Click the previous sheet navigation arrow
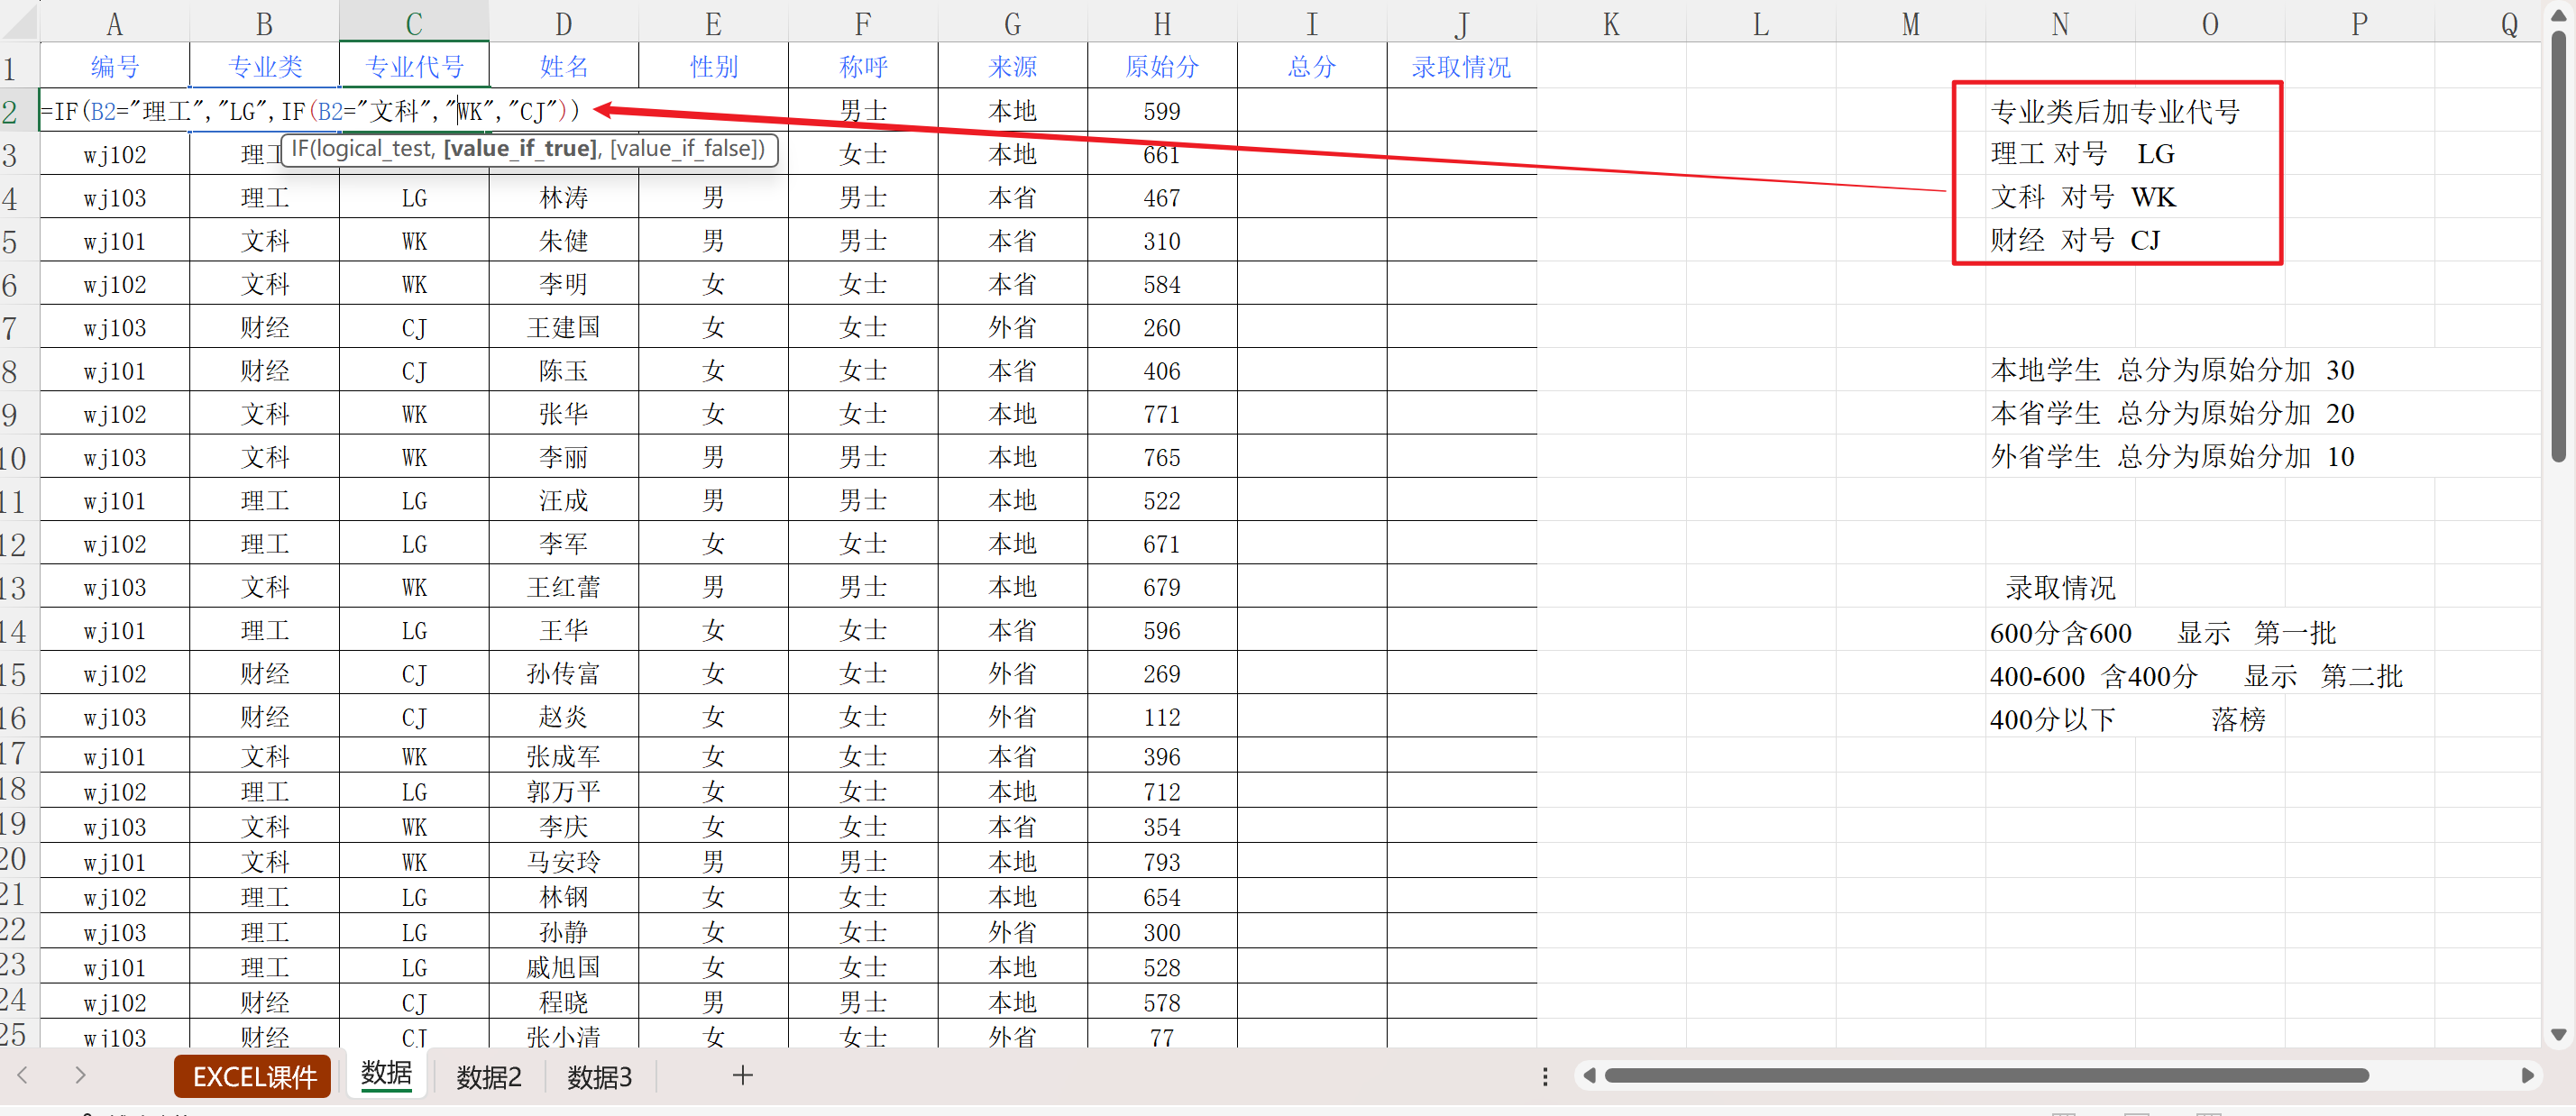 pos(23,1076)
